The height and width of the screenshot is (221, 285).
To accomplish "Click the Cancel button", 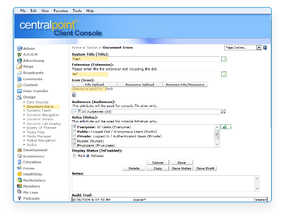I will pyautogui.click(x=158, y=163).
